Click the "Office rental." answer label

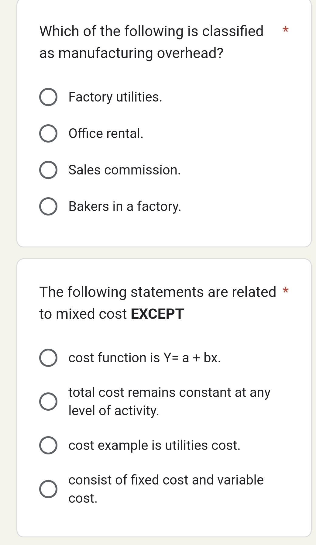point(106,134)
